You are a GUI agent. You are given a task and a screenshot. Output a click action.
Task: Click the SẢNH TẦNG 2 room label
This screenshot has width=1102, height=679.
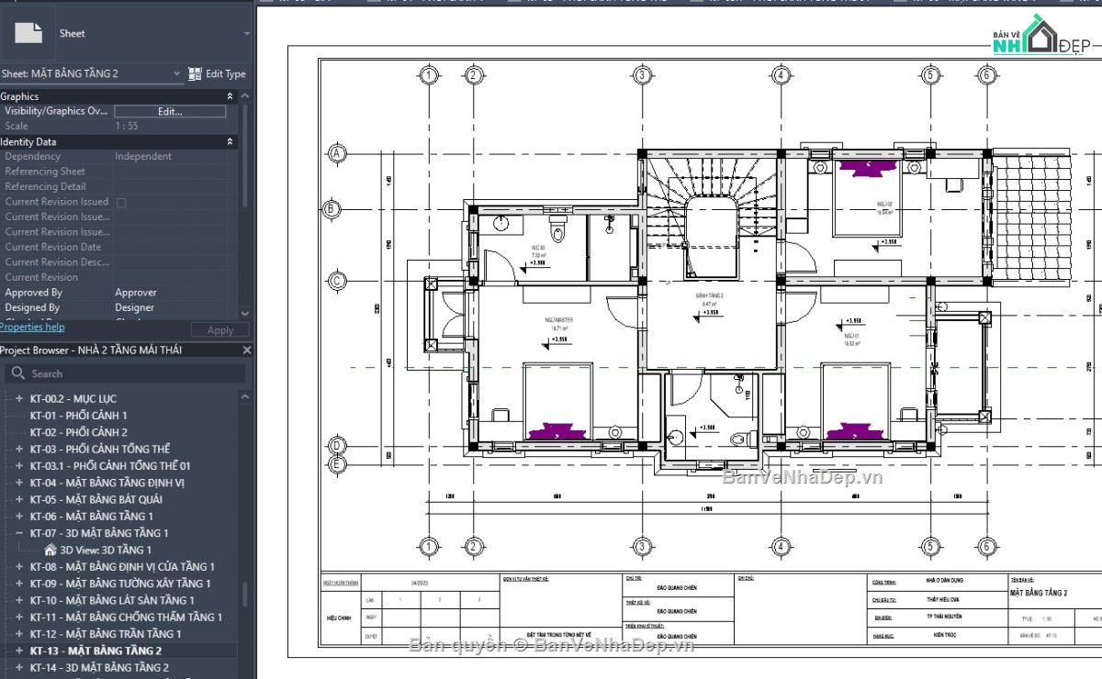pos(710,296)
